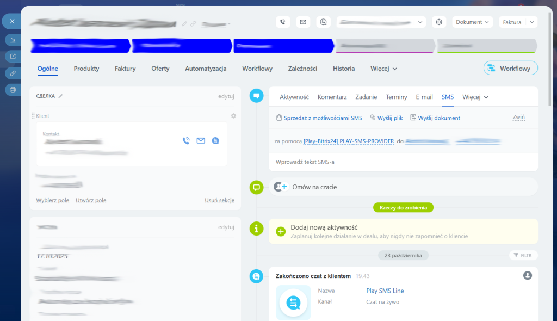
Task: Click the open-in-new-window icon in the left sidebar
Action: point(12,56)
